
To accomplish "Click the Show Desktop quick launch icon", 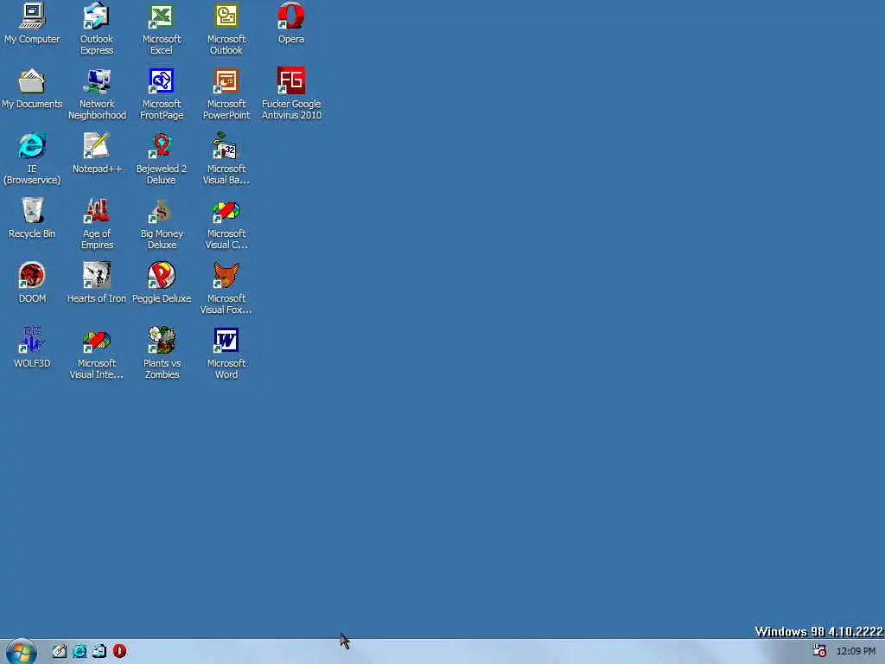I will 60,651.
